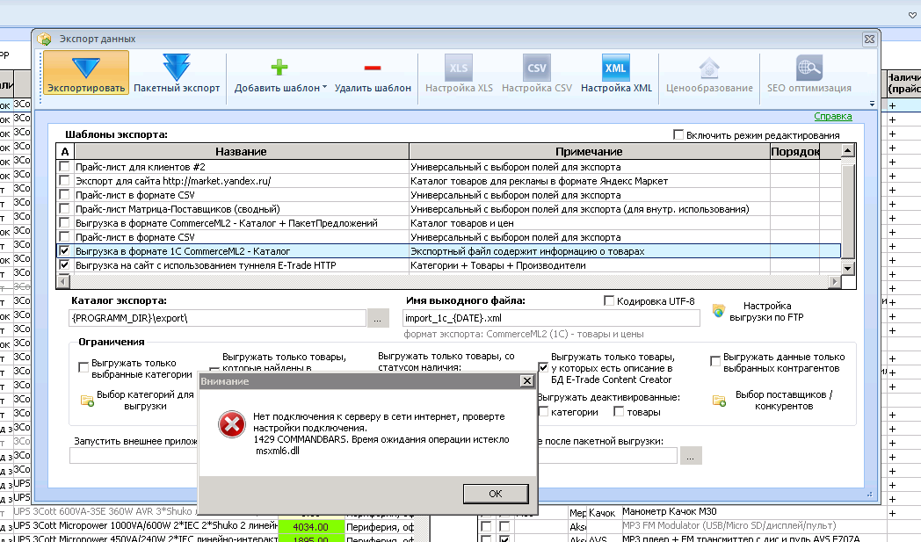921x542 pixels.
Task: Enable Включить режим редактирования checkbox
Action: click(x=678, y=135)
